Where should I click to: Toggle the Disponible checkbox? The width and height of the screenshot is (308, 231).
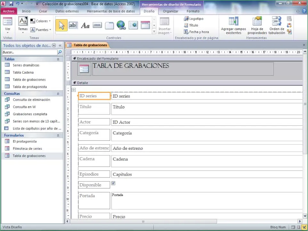tap(113, 183)
